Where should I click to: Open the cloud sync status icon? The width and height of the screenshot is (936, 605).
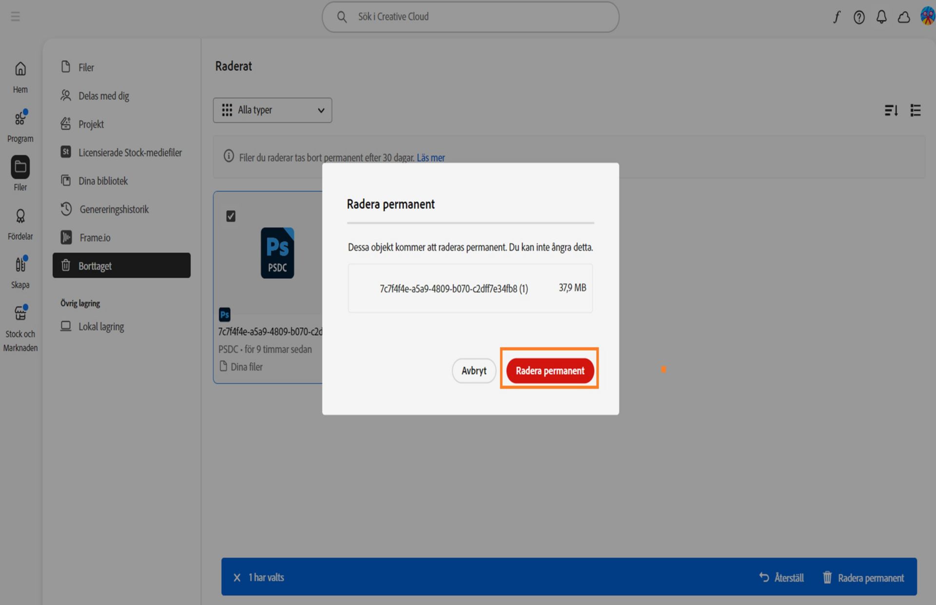[x=904, y=18]
